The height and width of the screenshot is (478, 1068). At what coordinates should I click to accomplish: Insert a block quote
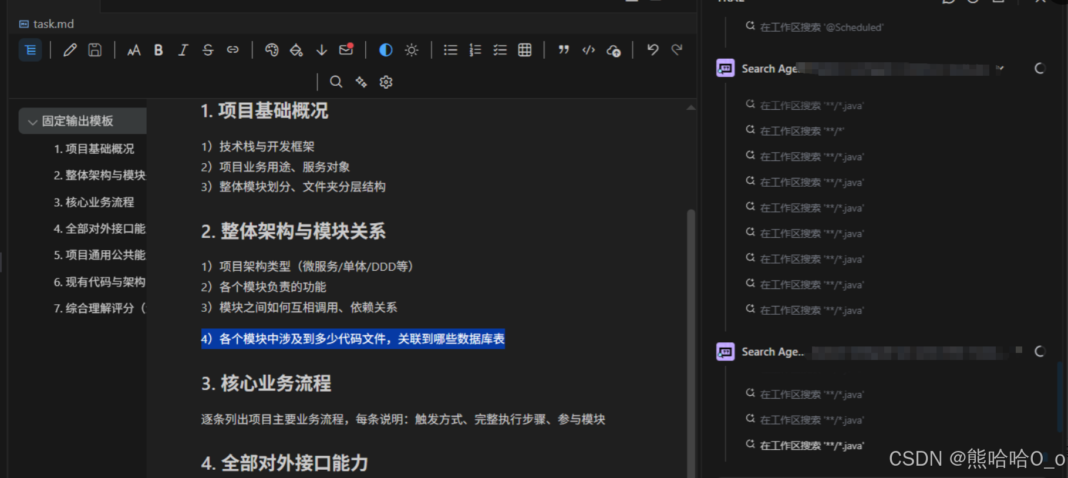coord(564,51)
